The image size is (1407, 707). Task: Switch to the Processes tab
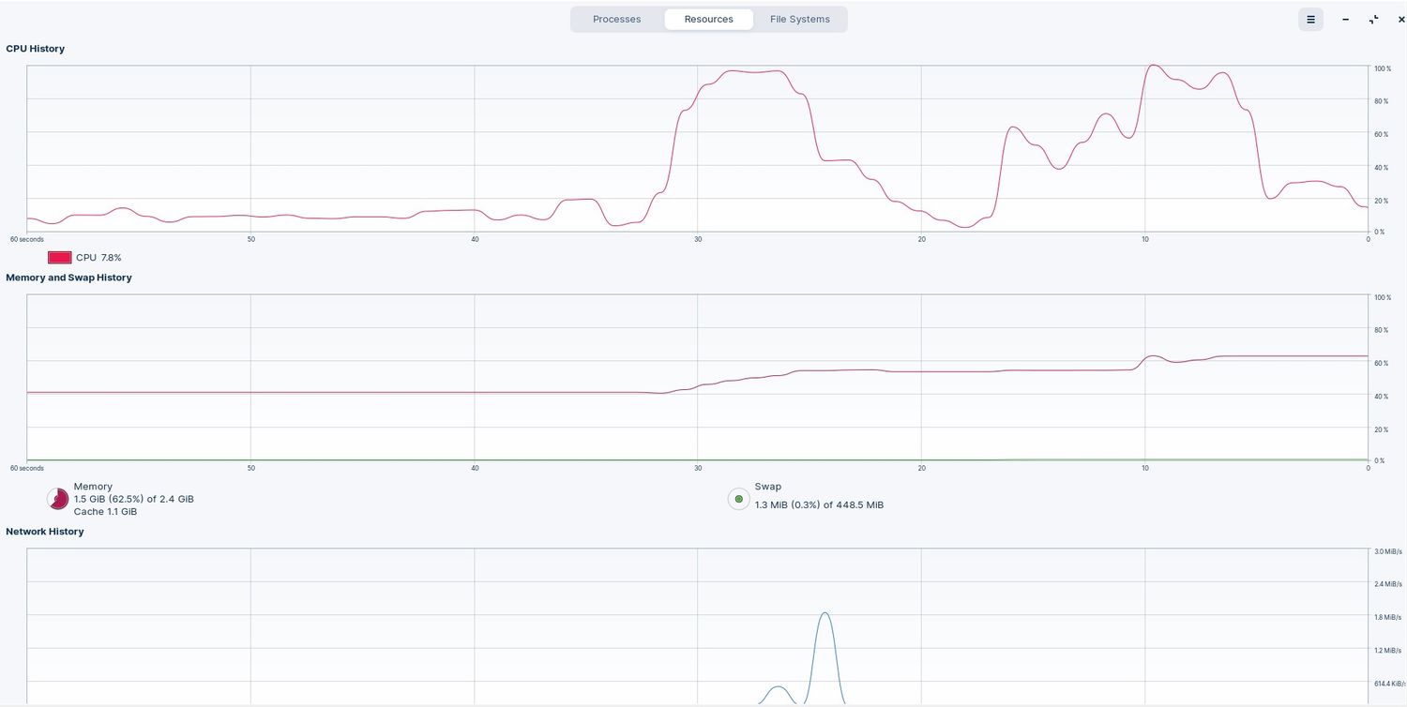pos(617,20)
